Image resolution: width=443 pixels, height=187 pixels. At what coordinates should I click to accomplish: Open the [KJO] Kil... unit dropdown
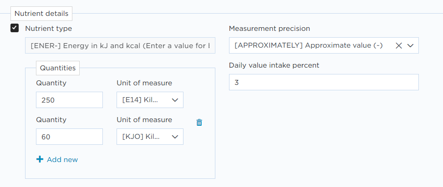(x=150, y=137)
